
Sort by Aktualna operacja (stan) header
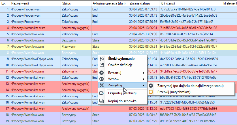(110, 3)
